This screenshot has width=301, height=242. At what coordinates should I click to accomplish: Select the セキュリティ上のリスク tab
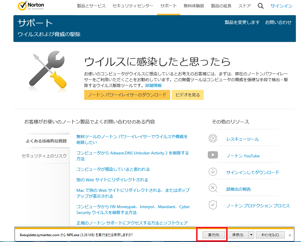[44, 156]
